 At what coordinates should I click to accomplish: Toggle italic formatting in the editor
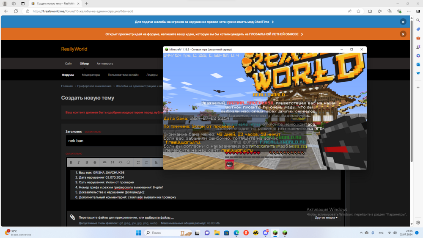click(x=79, y=162)
